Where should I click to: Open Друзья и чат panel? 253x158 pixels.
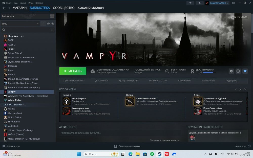tap(243, 146)
